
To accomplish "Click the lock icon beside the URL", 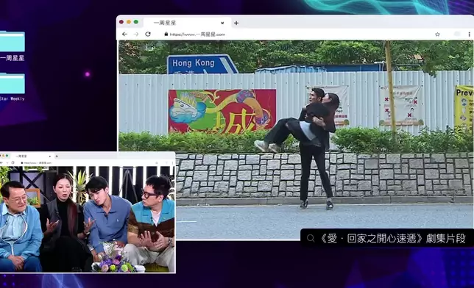I will [x=166, y=34].
